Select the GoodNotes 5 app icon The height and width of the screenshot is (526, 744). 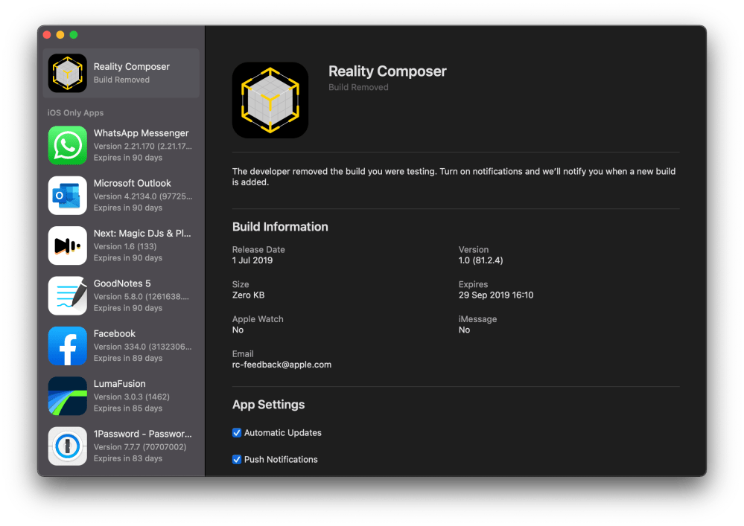click(x=68, y=295)
